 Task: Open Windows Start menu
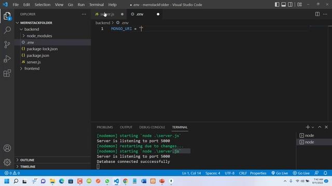tap(7, 181)
